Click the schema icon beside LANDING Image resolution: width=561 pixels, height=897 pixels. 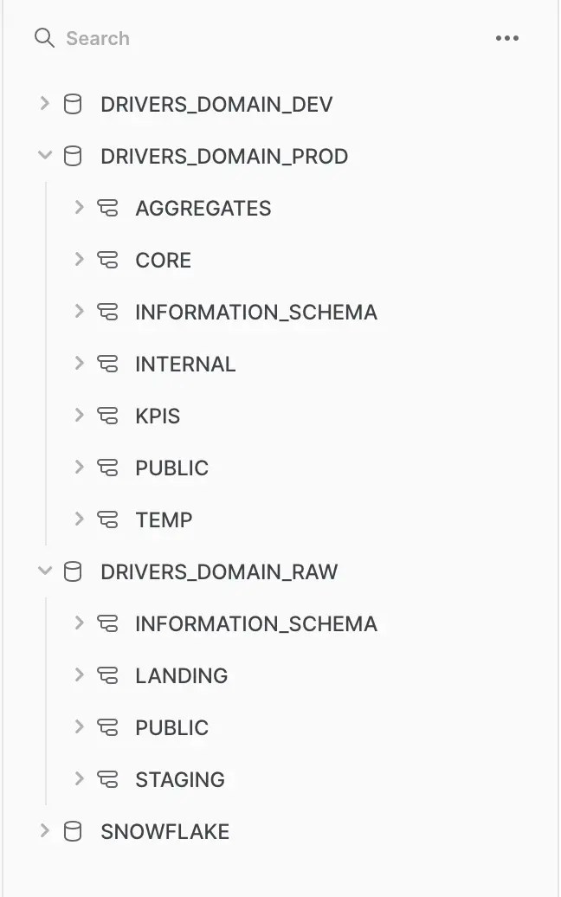(x=108, y=675)
